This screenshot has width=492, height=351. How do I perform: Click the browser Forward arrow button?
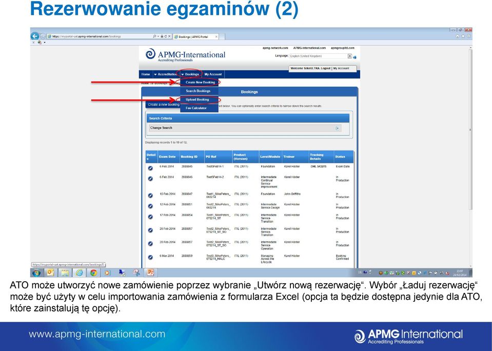pos(43,36)
